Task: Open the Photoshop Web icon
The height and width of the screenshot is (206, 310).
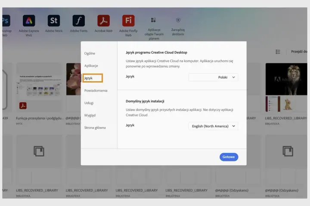Action: coord(6,21)
